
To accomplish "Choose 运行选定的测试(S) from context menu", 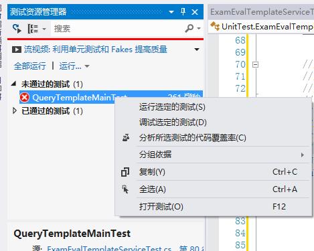I will pyautogui.click(x=213, y=107).
